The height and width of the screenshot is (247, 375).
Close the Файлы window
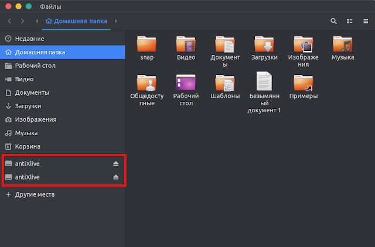(8, 6)
